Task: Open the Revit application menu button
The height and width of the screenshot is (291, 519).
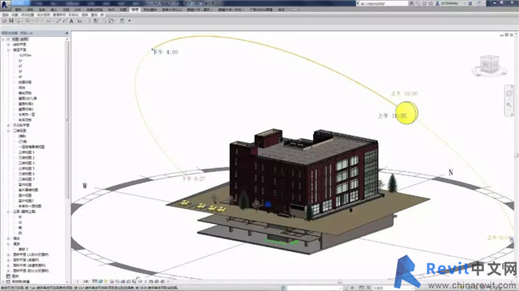Action: coord(5,5)
